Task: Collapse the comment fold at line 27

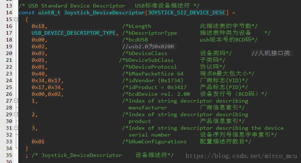Action: [x=16, y=101]
